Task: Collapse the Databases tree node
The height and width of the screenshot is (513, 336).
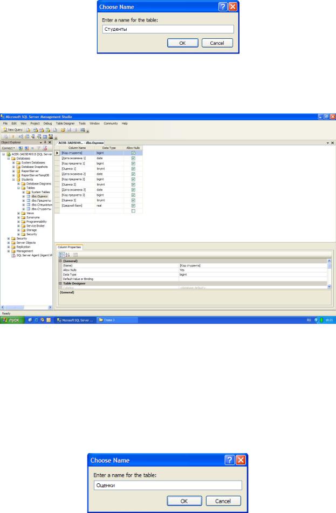Action: pos(9,159)
